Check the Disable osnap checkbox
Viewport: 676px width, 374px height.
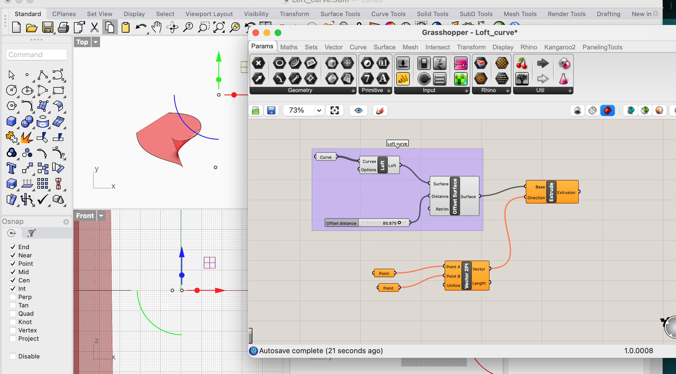click(13, 356)
